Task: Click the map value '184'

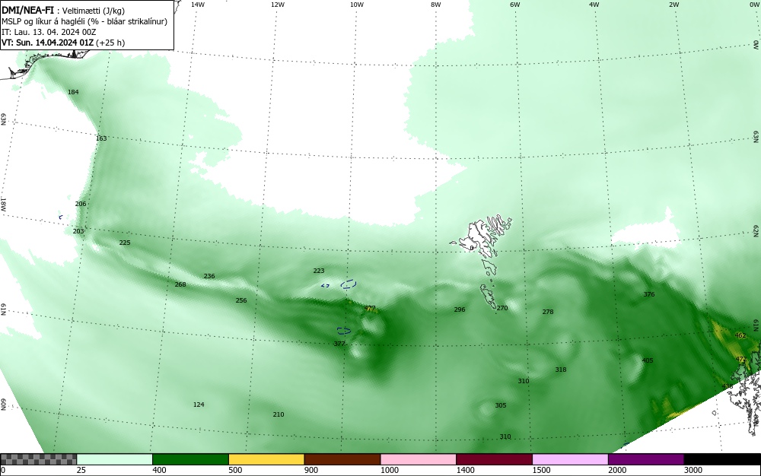Action: click(73, 92)
